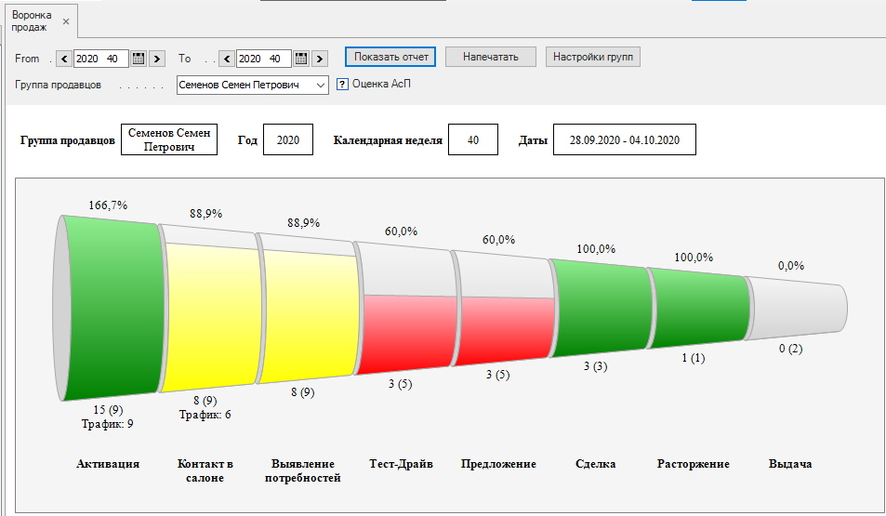Click the From previous week arrow
The height and width of the screenshot is (516, 886).
(64, 59)
